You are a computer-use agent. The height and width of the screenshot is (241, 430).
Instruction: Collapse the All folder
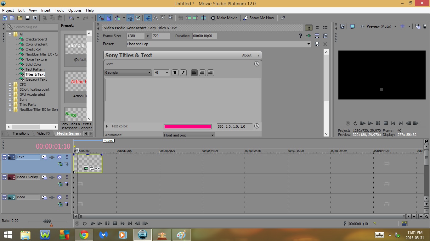pos(10,34)
